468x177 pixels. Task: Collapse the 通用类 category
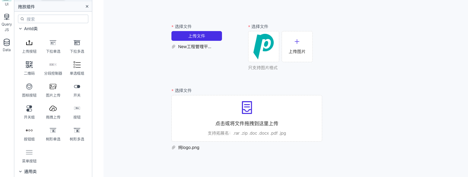coord(20,172)
